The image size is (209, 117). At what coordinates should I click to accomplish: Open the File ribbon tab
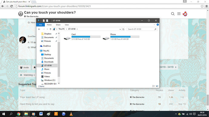pyautogui.click(x=41, y=25)
